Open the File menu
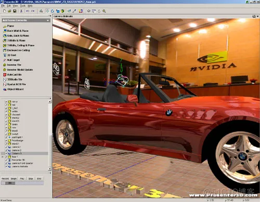The width and height of the screenshot is (260, 202). pos(3,6)
